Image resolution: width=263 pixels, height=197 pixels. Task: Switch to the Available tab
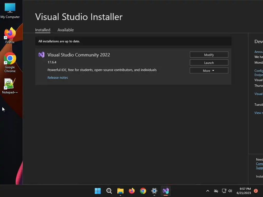click(65, 30)
